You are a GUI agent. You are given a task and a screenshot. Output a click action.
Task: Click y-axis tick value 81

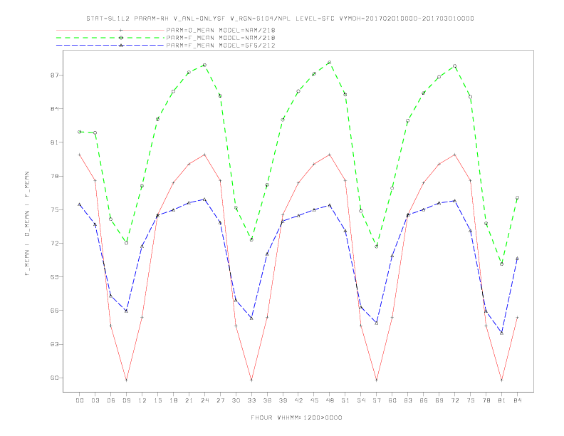(x=55, y=142)
